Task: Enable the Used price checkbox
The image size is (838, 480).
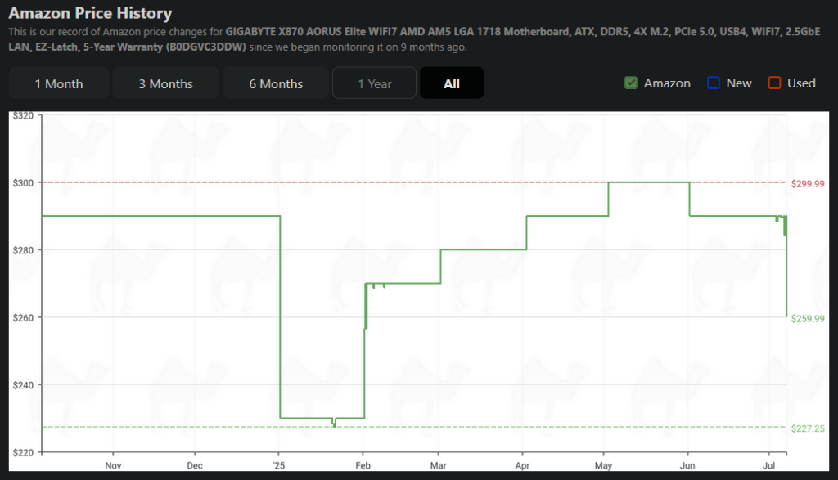Action: coord(774,83)
